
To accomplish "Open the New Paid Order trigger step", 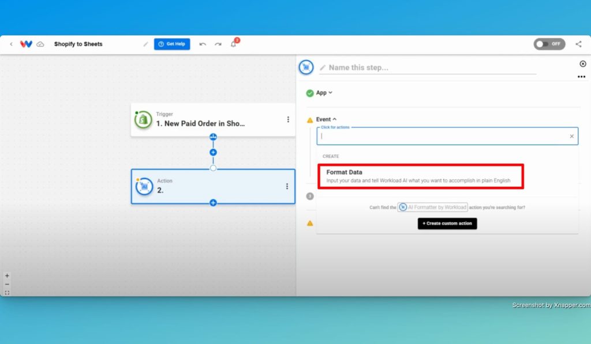I will (213, 119).
